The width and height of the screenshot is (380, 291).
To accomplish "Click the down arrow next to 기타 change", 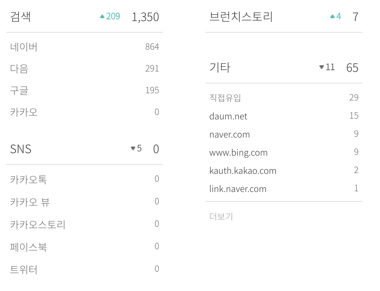I will point(322,67).
